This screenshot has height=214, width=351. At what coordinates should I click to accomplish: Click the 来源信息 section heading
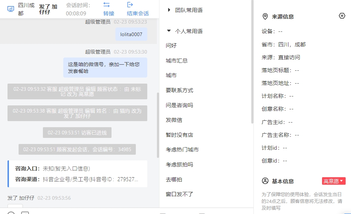(x=283, y=16)
